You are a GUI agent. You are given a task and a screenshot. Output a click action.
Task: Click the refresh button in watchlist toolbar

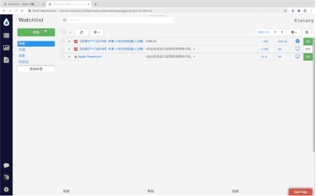(82, 32)
